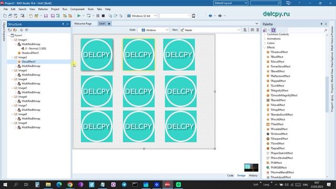The image size is (336, 189).
Task: Switch to the History view tab
Action: click(x=253, y=175)
